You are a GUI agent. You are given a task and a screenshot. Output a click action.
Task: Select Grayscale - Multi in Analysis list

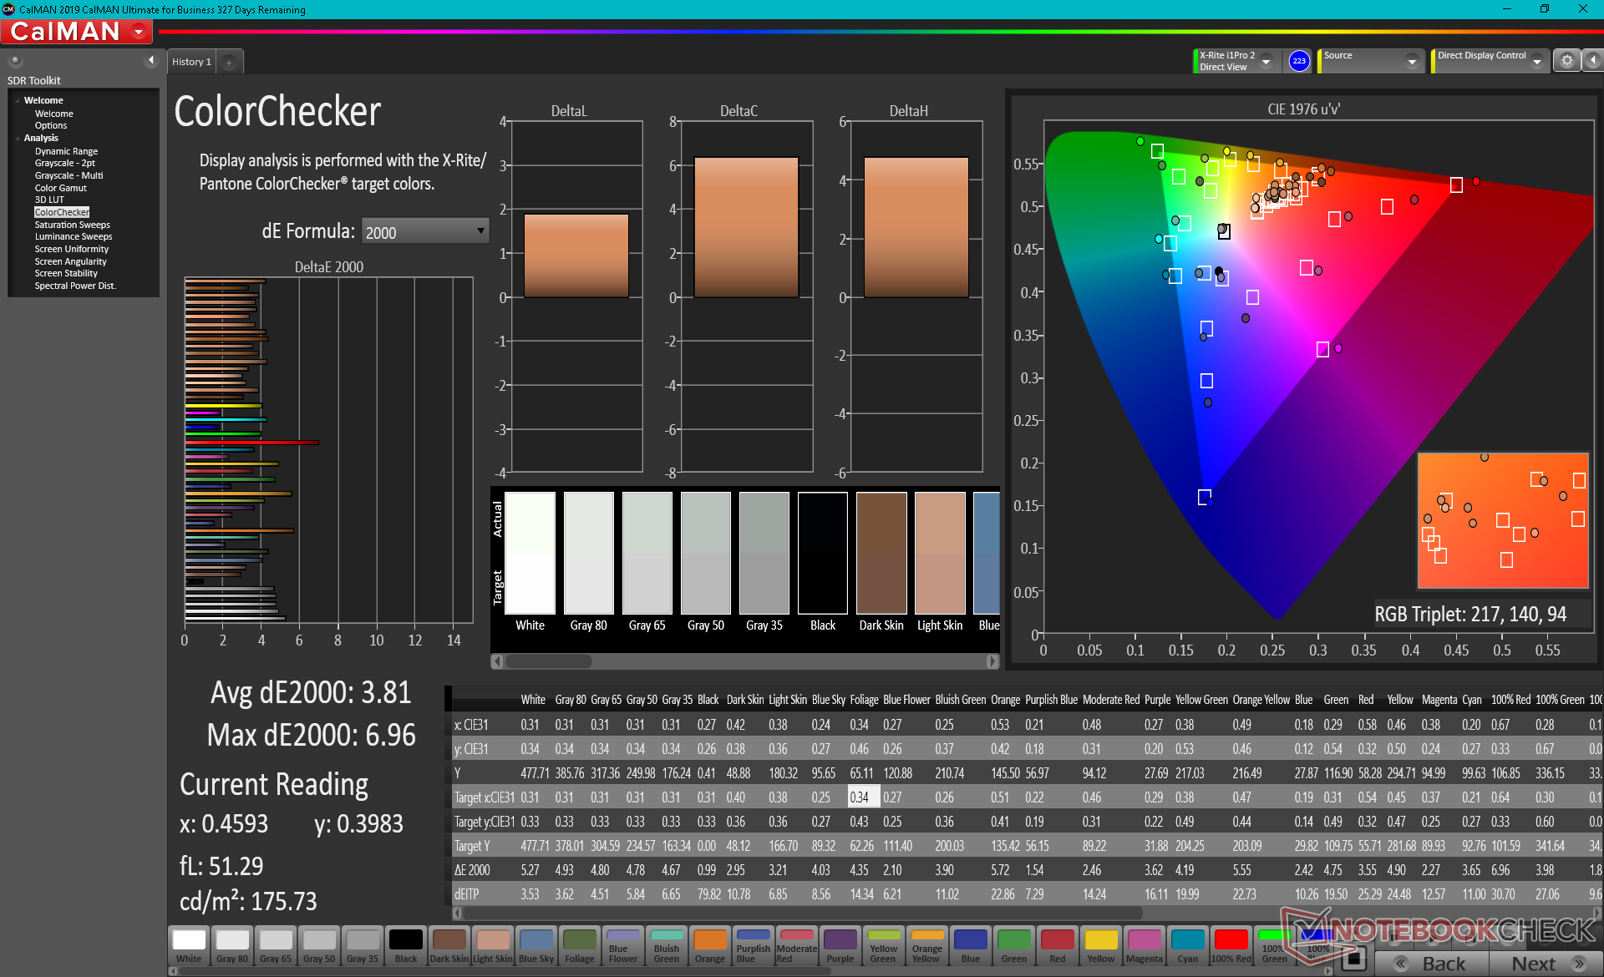click(x=69, y=175)
